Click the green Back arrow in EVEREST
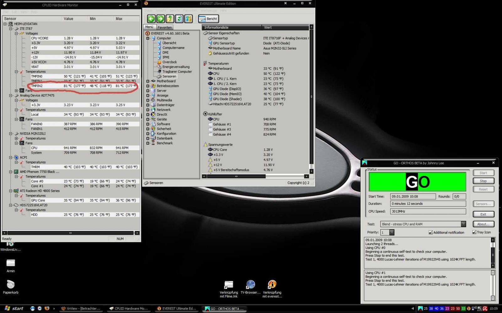 coord(151,19)
